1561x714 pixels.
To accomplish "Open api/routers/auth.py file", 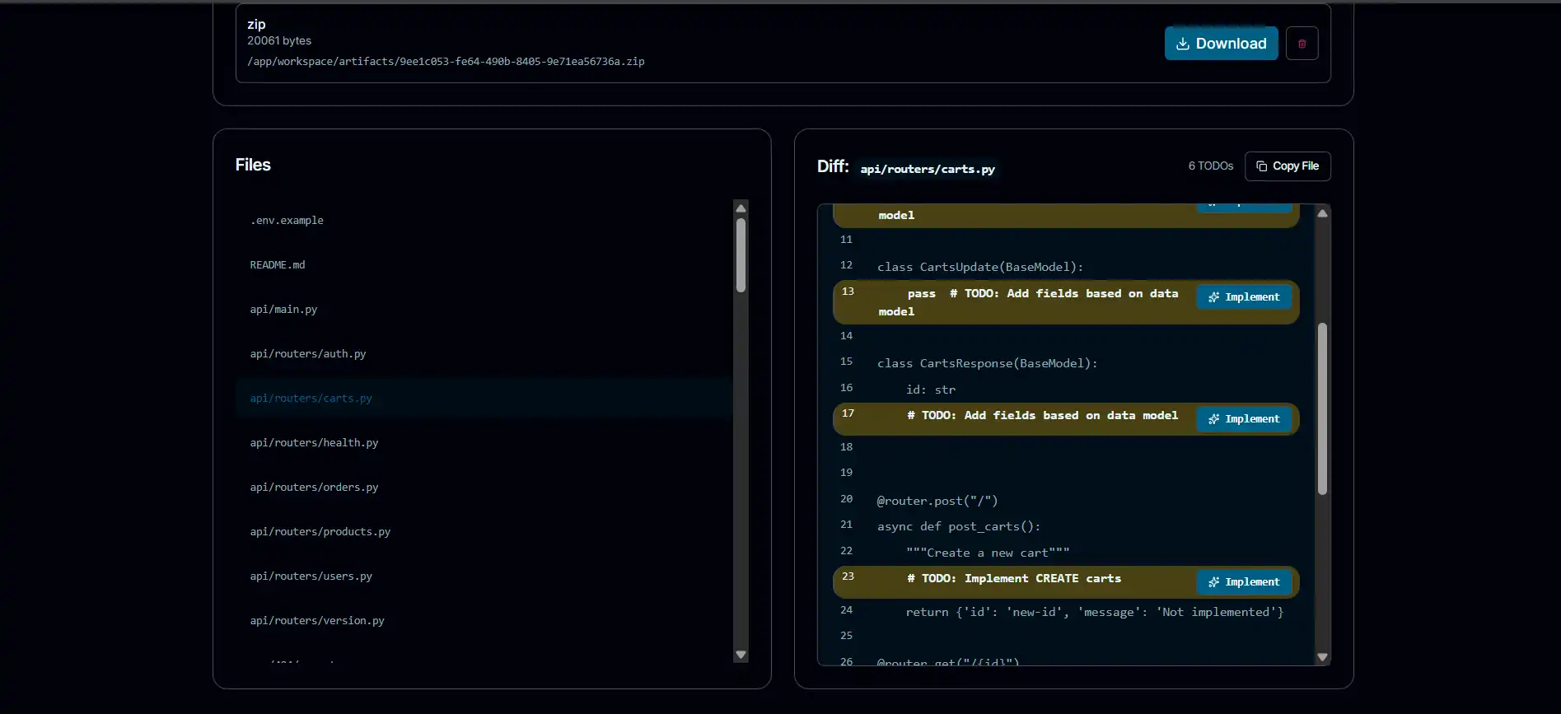I will pyautogui.click(x=484, y=354).
